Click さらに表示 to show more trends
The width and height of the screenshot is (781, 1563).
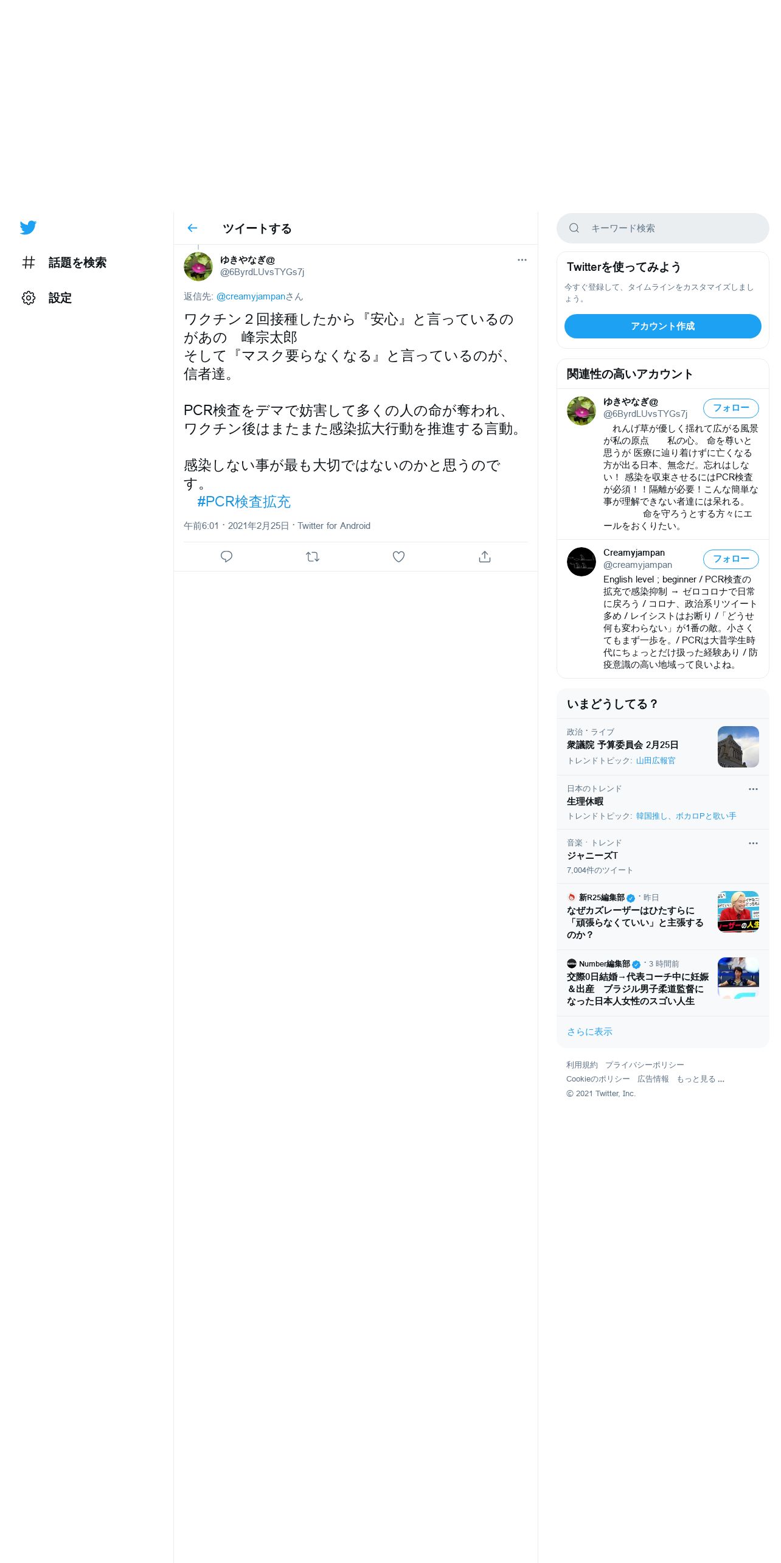pos(589,1032)
